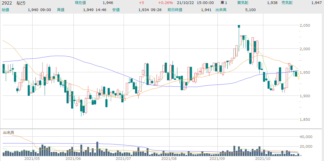324x161 pixels.
Task: Click the stock code 2922
Action: 7,3
